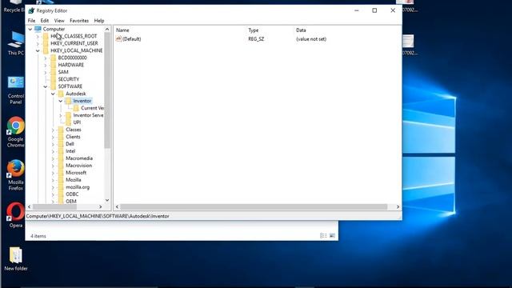Open the File menu
The width and height of the screenshot is (512, 288).
tap(31, 21)
